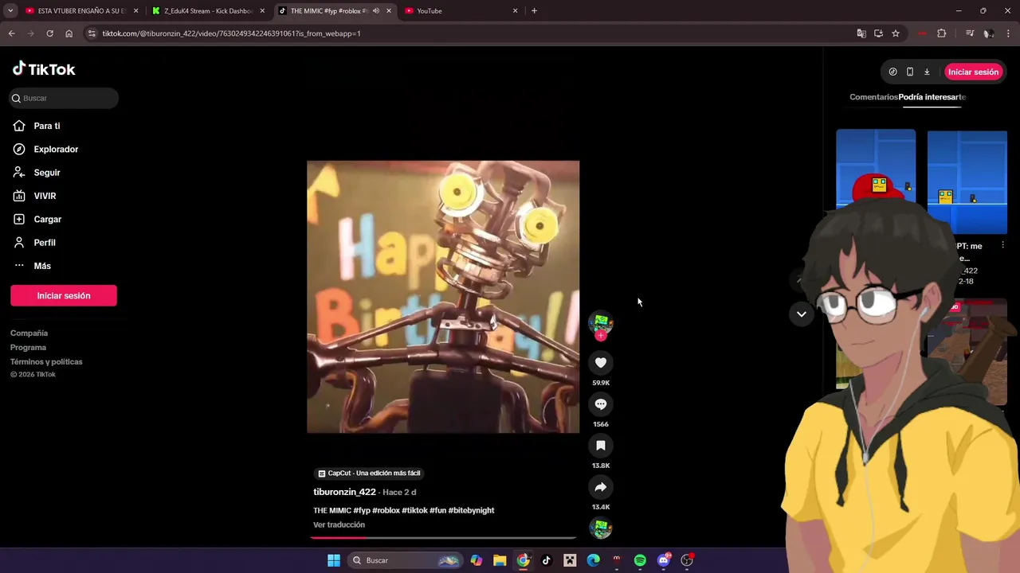Switch to Podría interesarte tab
This screenshot has height=573, width=1020.
pos(932,97)
